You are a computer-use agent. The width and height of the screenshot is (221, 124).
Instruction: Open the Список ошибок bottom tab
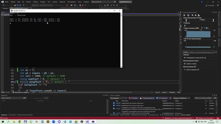[x=185, y=115]
